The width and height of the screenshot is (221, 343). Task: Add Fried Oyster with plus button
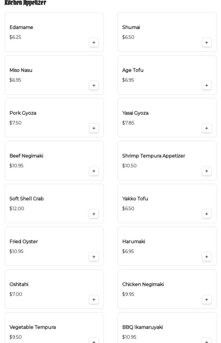pyautogui.click(x=94, y=257)
